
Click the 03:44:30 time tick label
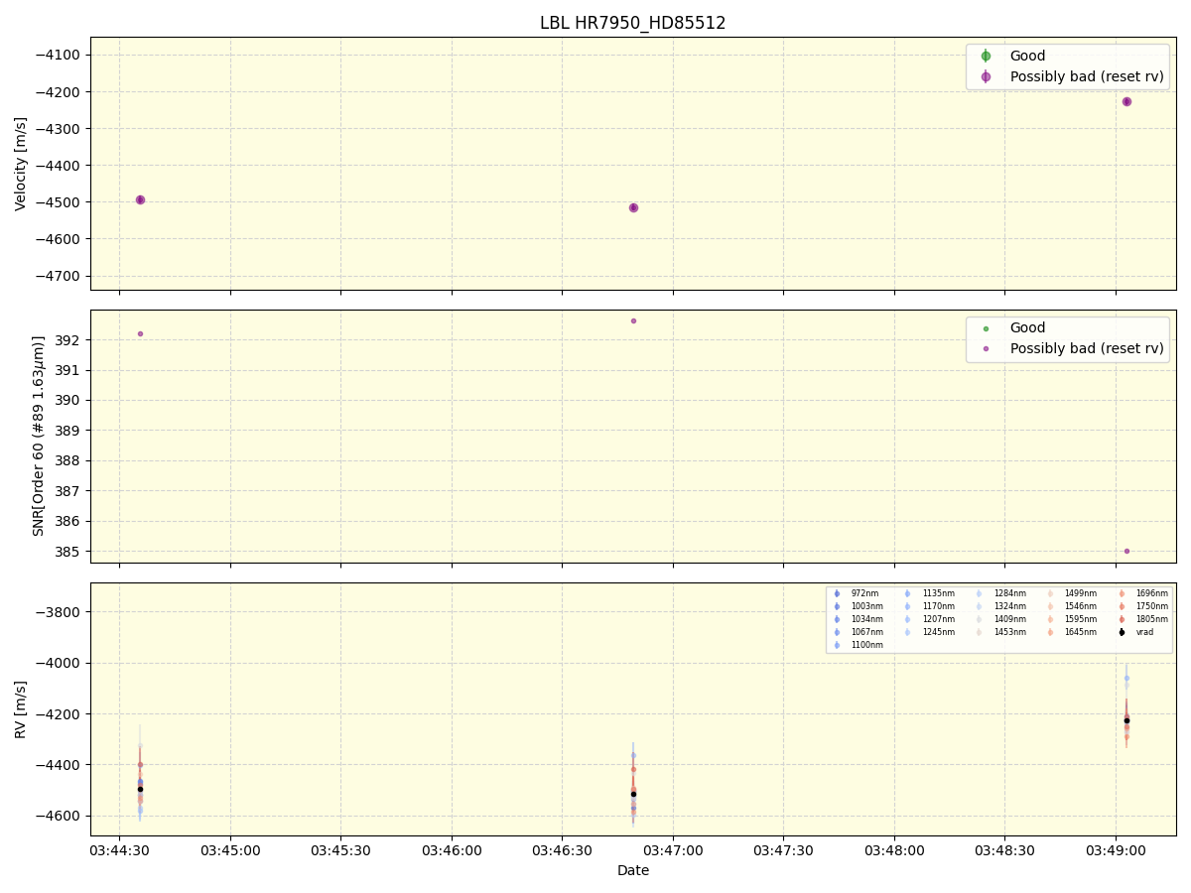coord(120,850)
